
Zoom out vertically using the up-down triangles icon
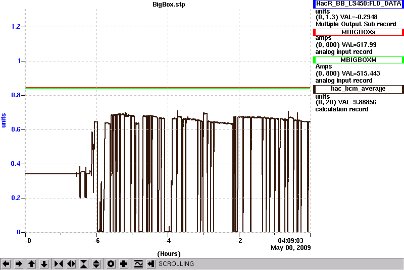[96, 264]
